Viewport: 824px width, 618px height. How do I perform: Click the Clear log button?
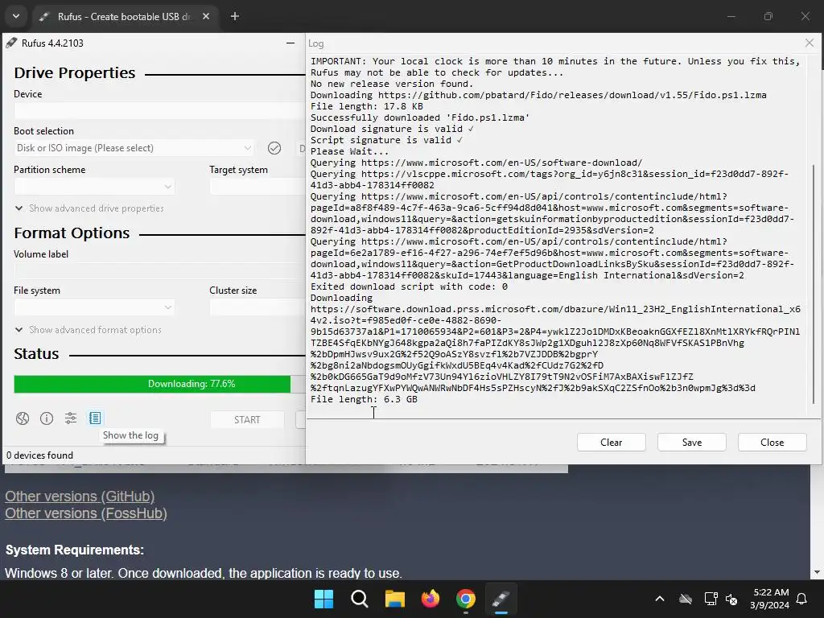click(x=612, y=443)
